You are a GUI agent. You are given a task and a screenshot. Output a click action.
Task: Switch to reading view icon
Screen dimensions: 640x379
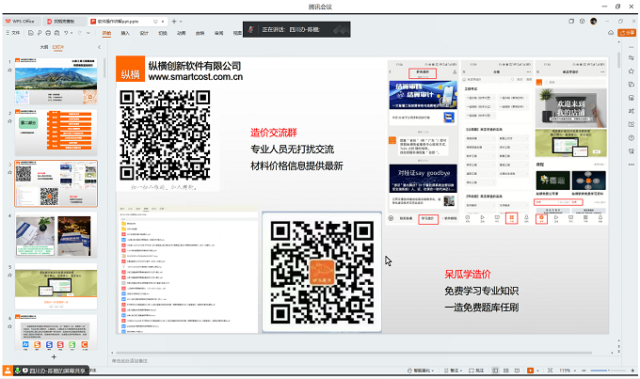pos(517,371)
